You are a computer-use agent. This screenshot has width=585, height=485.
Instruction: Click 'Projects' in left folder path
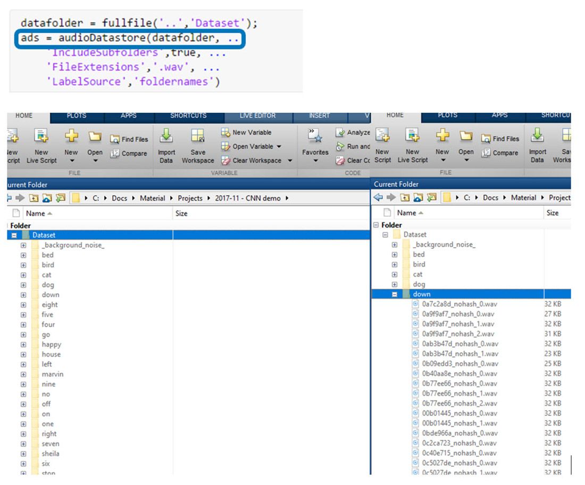pos(190,198)
